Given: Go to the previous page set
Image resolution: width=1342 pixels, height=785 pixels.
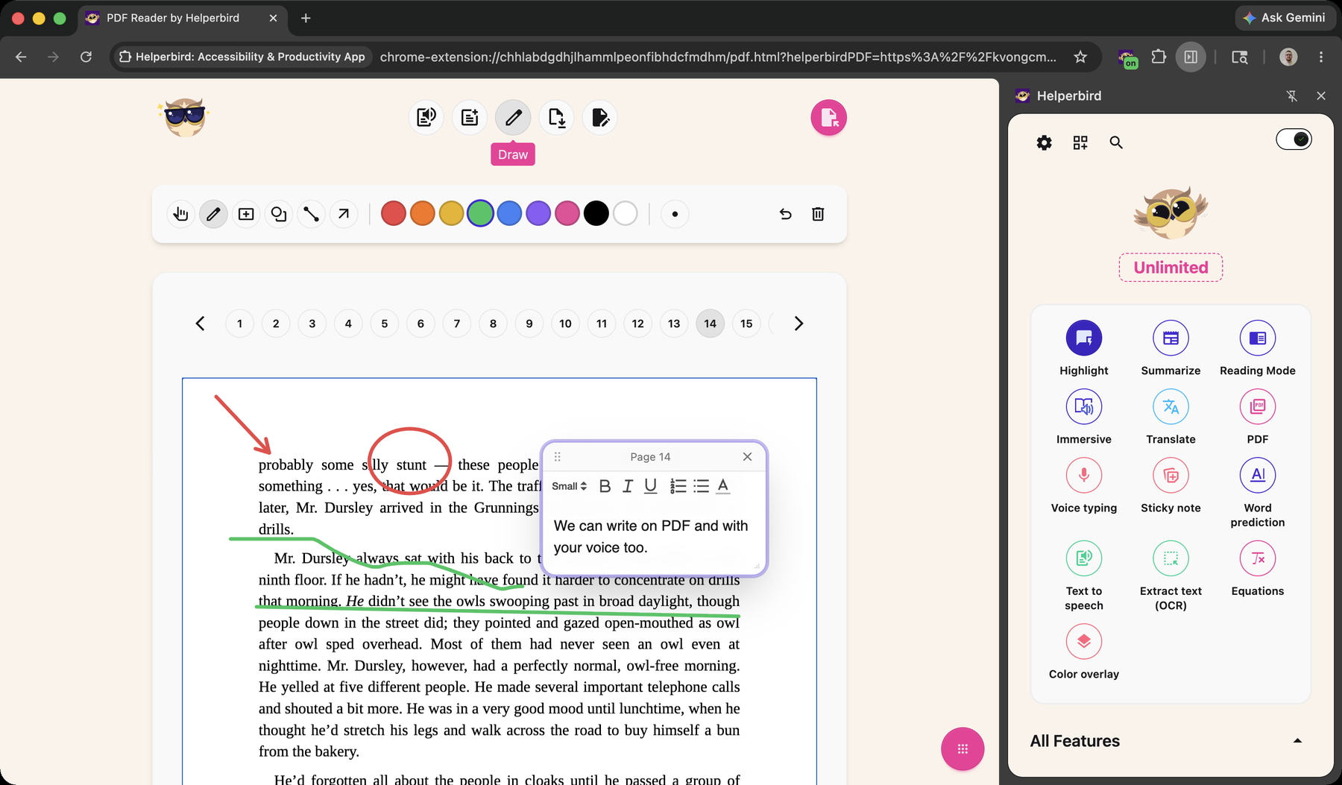Looking at the screenshot, I should 200,324.
